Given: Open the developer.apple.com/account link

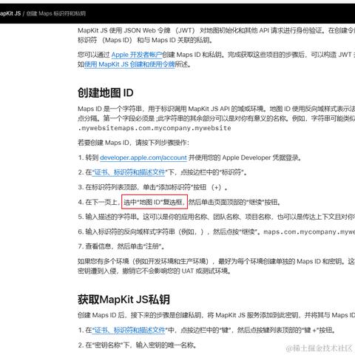Looking at the screenshot, I should (x=143, y=158).
